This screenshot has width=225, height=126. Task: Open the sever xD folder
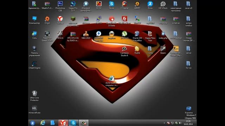pos(188,4)
